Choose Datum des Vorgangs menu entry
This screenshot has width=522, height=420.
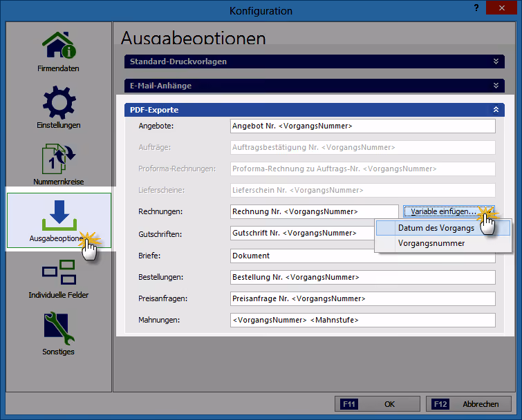[x=442, y=228]
